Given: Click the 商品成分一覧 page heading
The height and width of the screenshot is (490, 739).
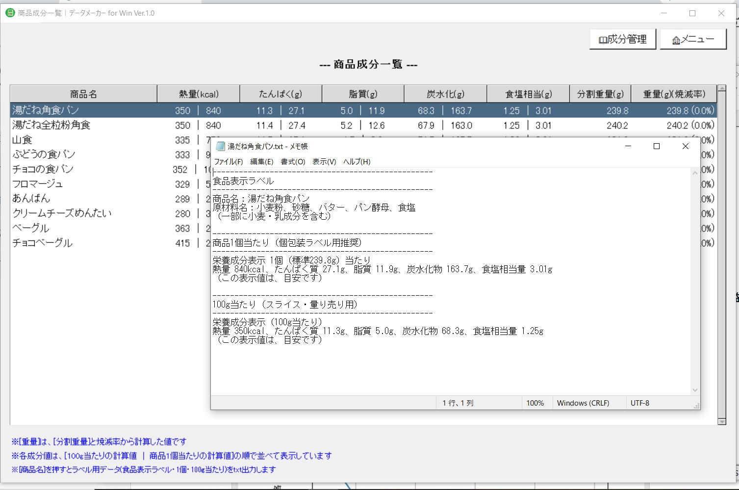Looking at the screenshot, I should coord(368,65).
